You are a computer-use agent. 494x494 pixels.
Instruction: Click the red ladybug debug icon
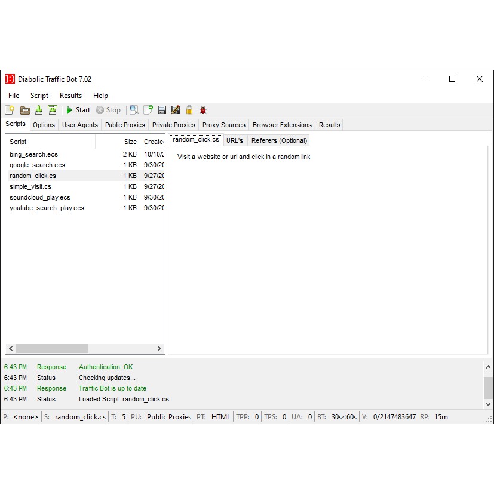[203, 110]
